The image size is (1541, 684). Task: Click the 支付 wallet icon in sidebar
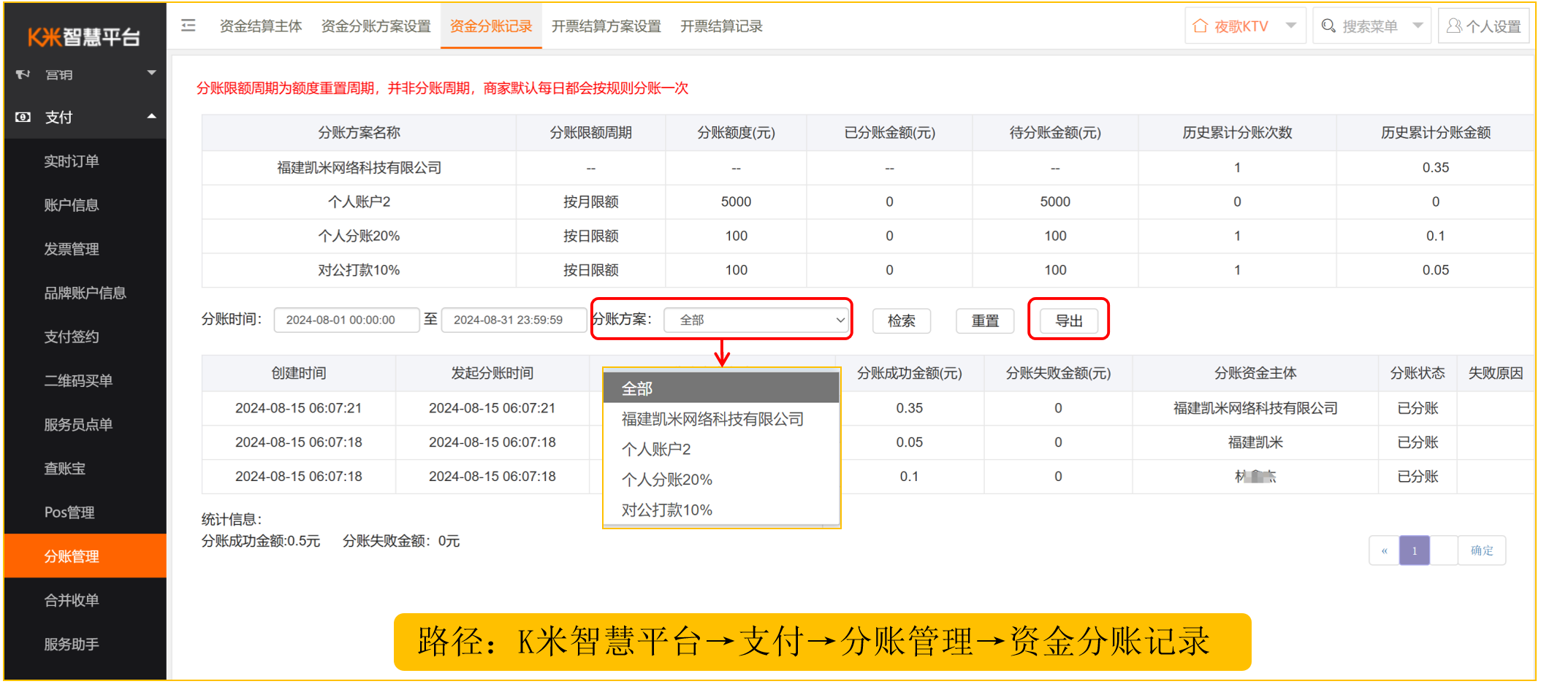(23, 117)
